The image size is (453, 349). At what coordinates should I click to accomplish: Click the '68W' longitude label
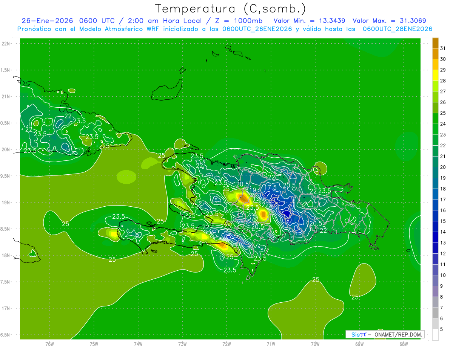[404, 344]
